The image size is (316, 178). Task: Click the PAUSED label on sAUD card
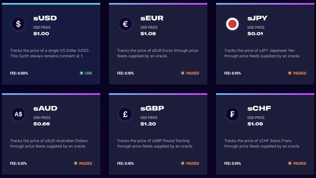point(86,164)
